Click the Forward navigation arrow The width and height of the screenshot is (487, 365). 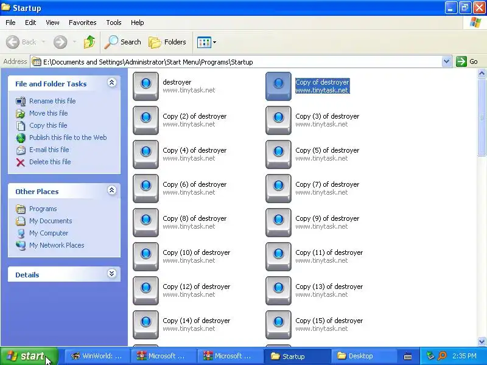60,42
